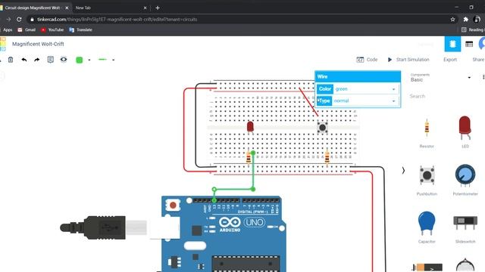The height and width of the screenshot is (272, 485).
Task: Select the Capacitor component
Action: click(x=427, y=227)
